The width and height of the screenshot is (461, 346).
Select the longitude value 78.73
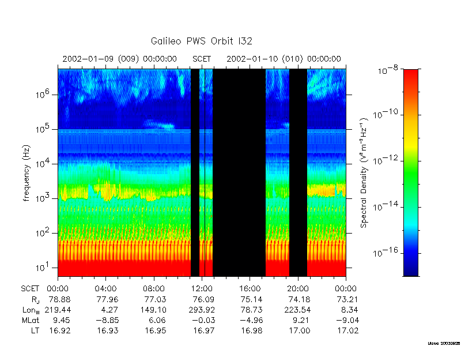(x=252, y=310)
